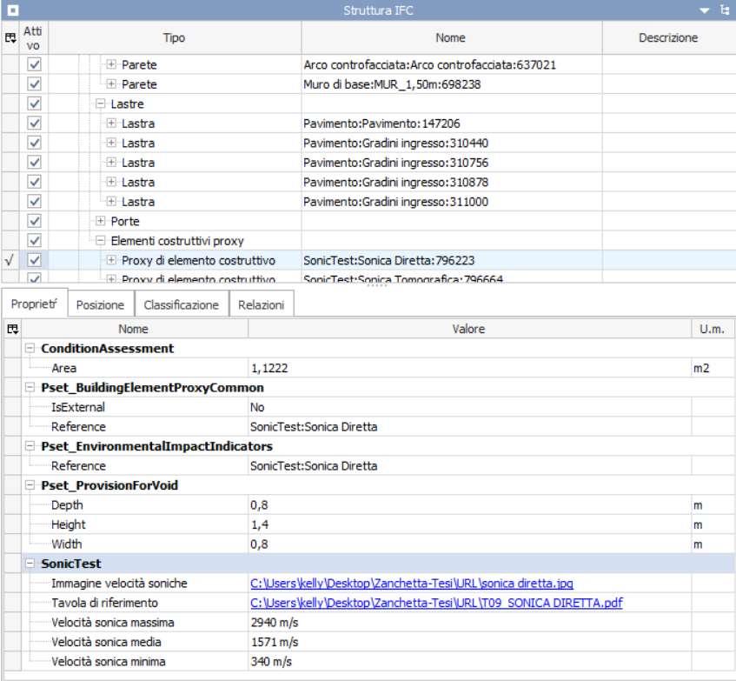Screen dimensions: 736x681
Task: Collapse the Lastre tree node
Action: tap(101, 104)
